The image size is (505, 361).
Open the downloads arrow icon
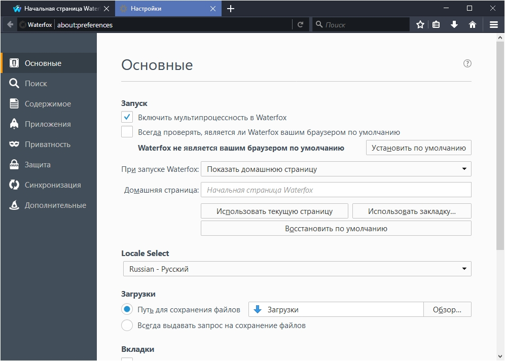(454, 24)
